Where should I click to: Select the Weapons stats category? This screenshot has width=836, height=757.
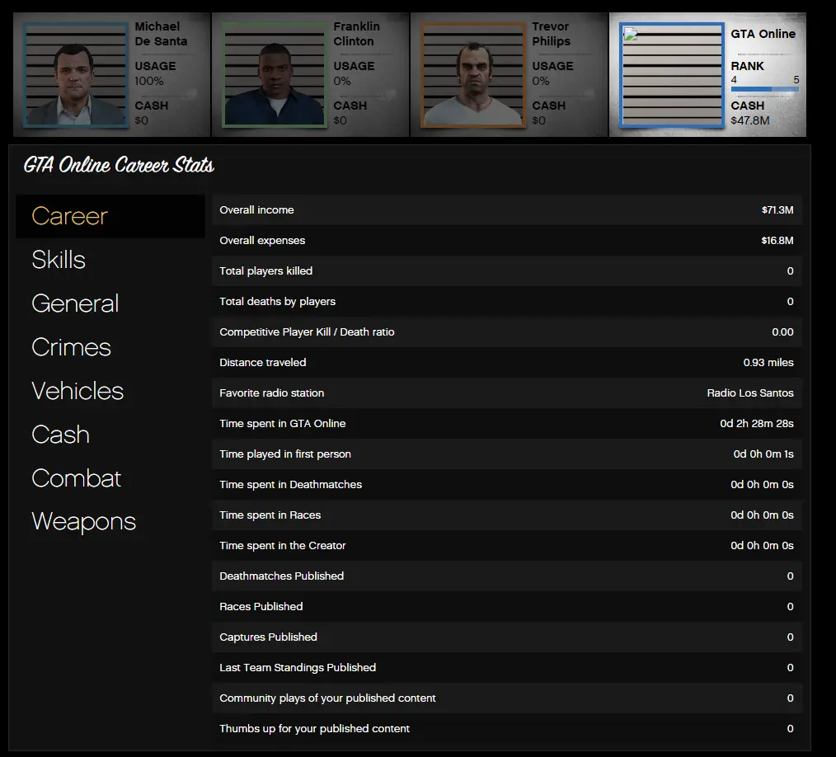click(83, 522)
